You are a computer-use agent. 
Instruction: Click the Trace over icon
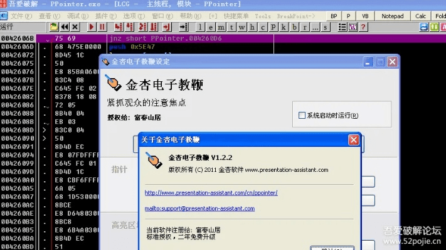point(154,27)
